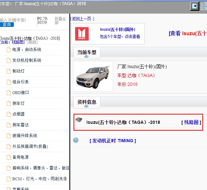Screen dimensions: 207x190
Task: Click the 车型:达咖（TAGA） text
Action: [x=136, y=75]
